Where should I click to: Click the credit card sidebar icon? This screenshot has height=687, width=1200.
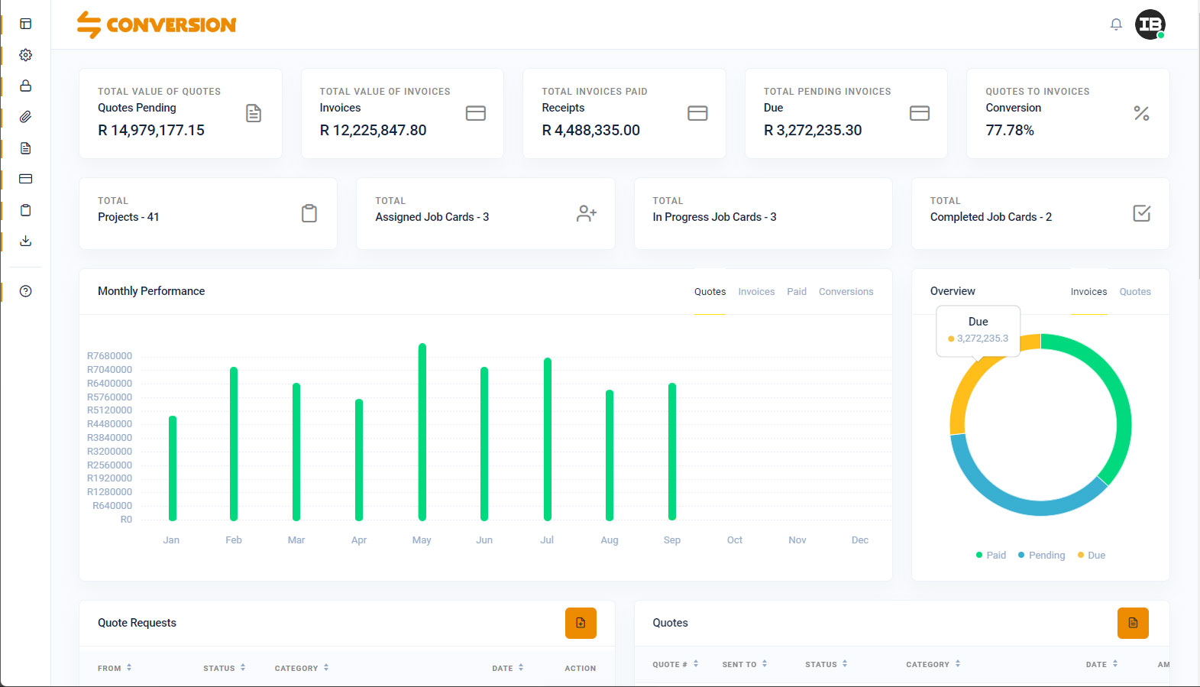tap(25, 179)
